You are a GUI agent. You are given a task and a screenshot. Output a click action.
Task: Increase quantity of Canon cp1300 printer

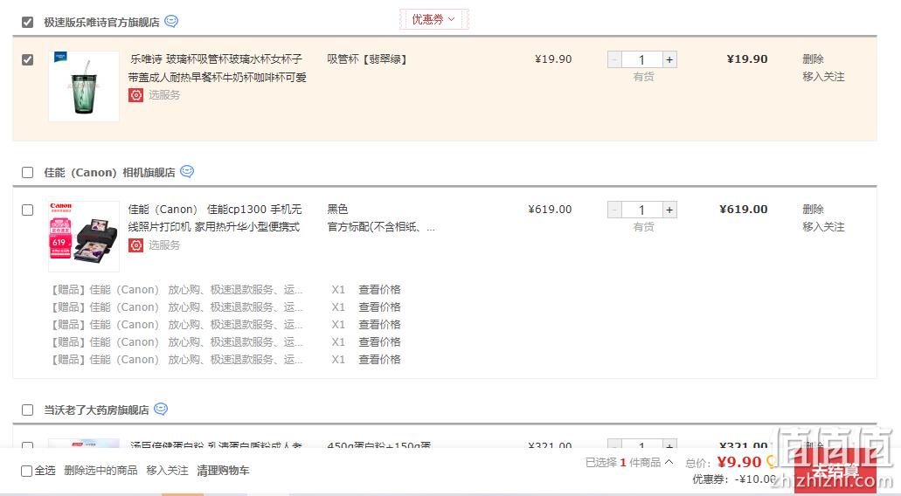click(669, 210)
